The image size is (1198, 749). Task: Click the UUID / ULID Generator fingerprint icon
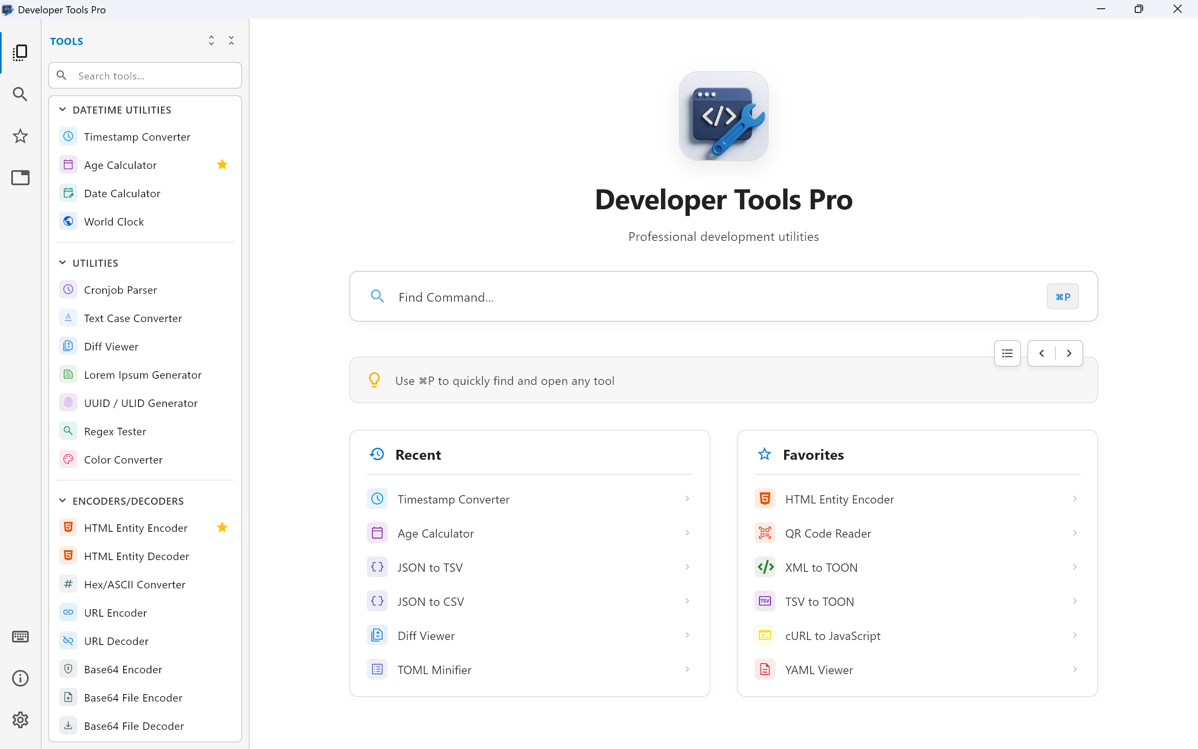[x=68, y=403]
